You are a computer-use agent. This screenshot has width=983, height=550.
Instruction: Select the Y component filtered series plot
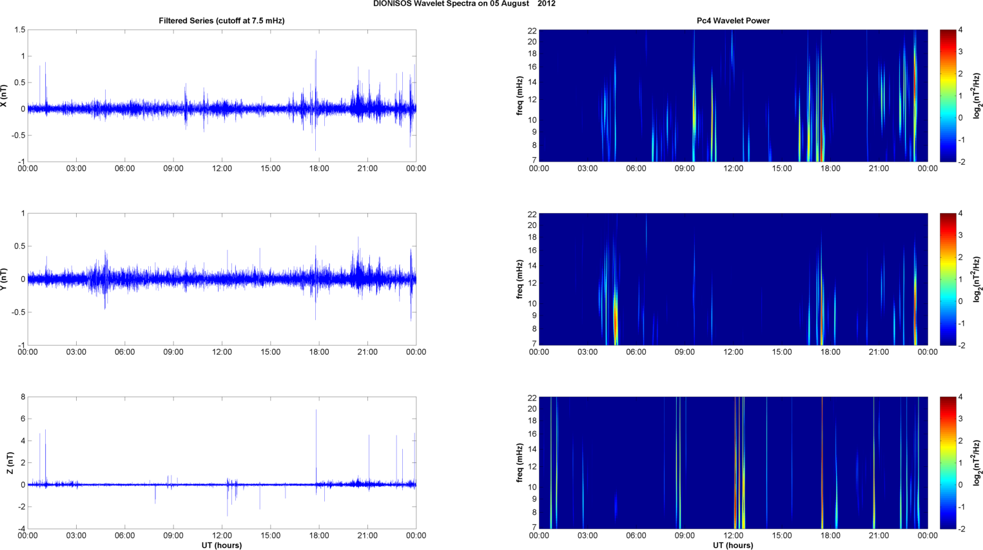coord(221,279)
